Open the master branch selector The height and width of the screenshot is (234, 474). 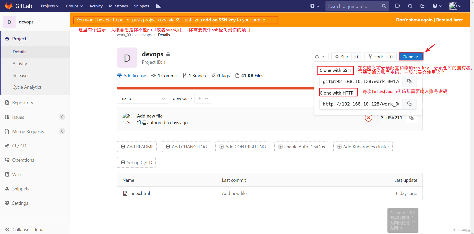142,98
